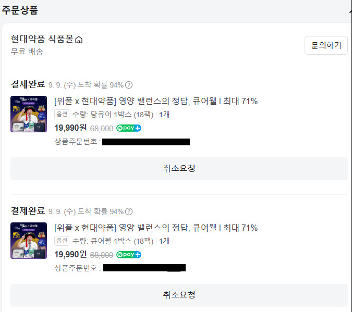Screen dimensions: 352x312
Task: Open the product title link of the 당큐어 order
Action: (x=156, y=101)
